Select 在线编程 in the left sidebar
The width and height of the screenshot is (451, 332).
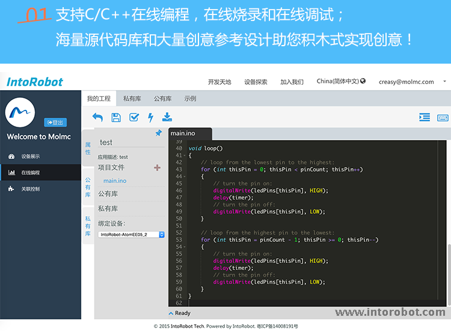point(40,172)
